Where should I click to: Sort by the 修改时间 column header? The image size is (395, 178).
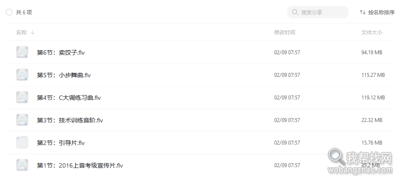[x=284, y=32]
